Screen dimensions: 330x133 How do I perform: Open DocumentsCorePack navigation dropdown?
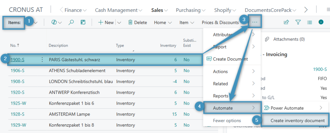pos(270,10)
